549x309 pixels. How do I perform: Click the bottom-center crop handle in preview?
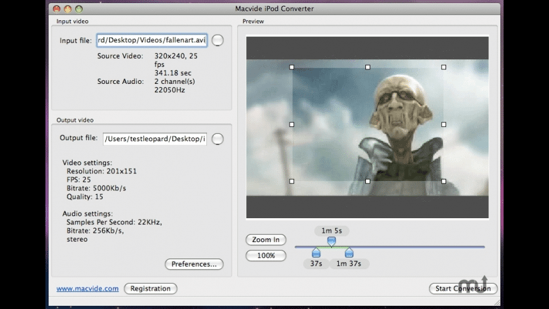point(368,181)
